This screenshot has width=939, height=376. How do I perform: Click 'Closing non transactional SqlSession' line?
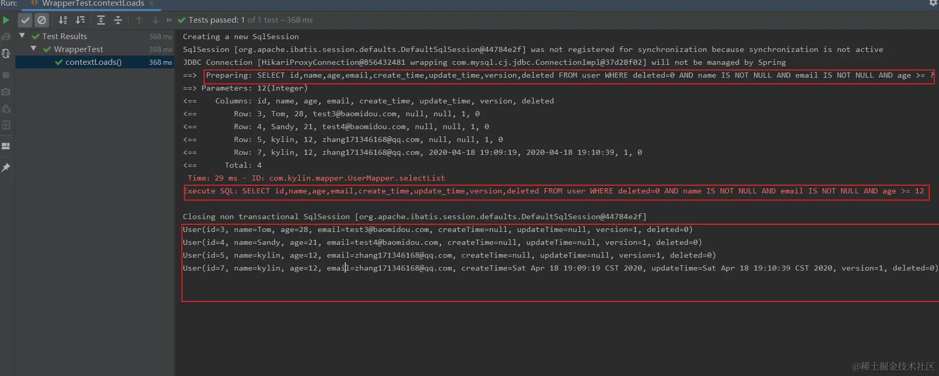(414, 217)
